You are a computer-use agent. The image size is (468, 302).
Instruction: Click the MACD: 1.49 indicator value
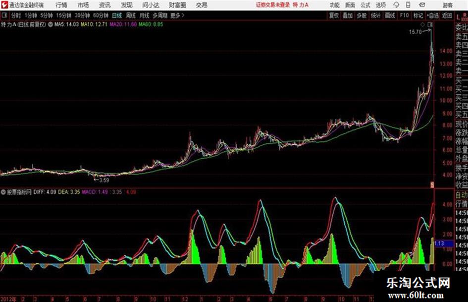click(95, 192)
